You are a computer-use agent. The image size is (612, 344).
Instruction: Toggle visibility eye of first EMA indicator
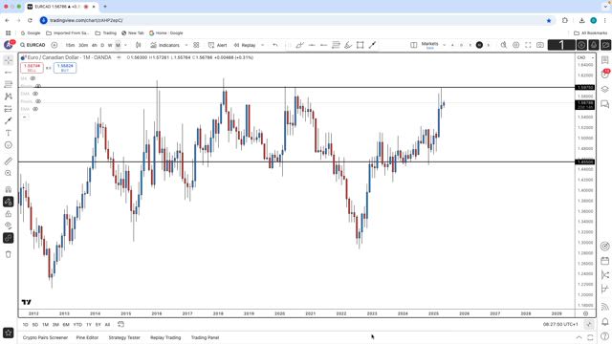[x=35, y=94]
